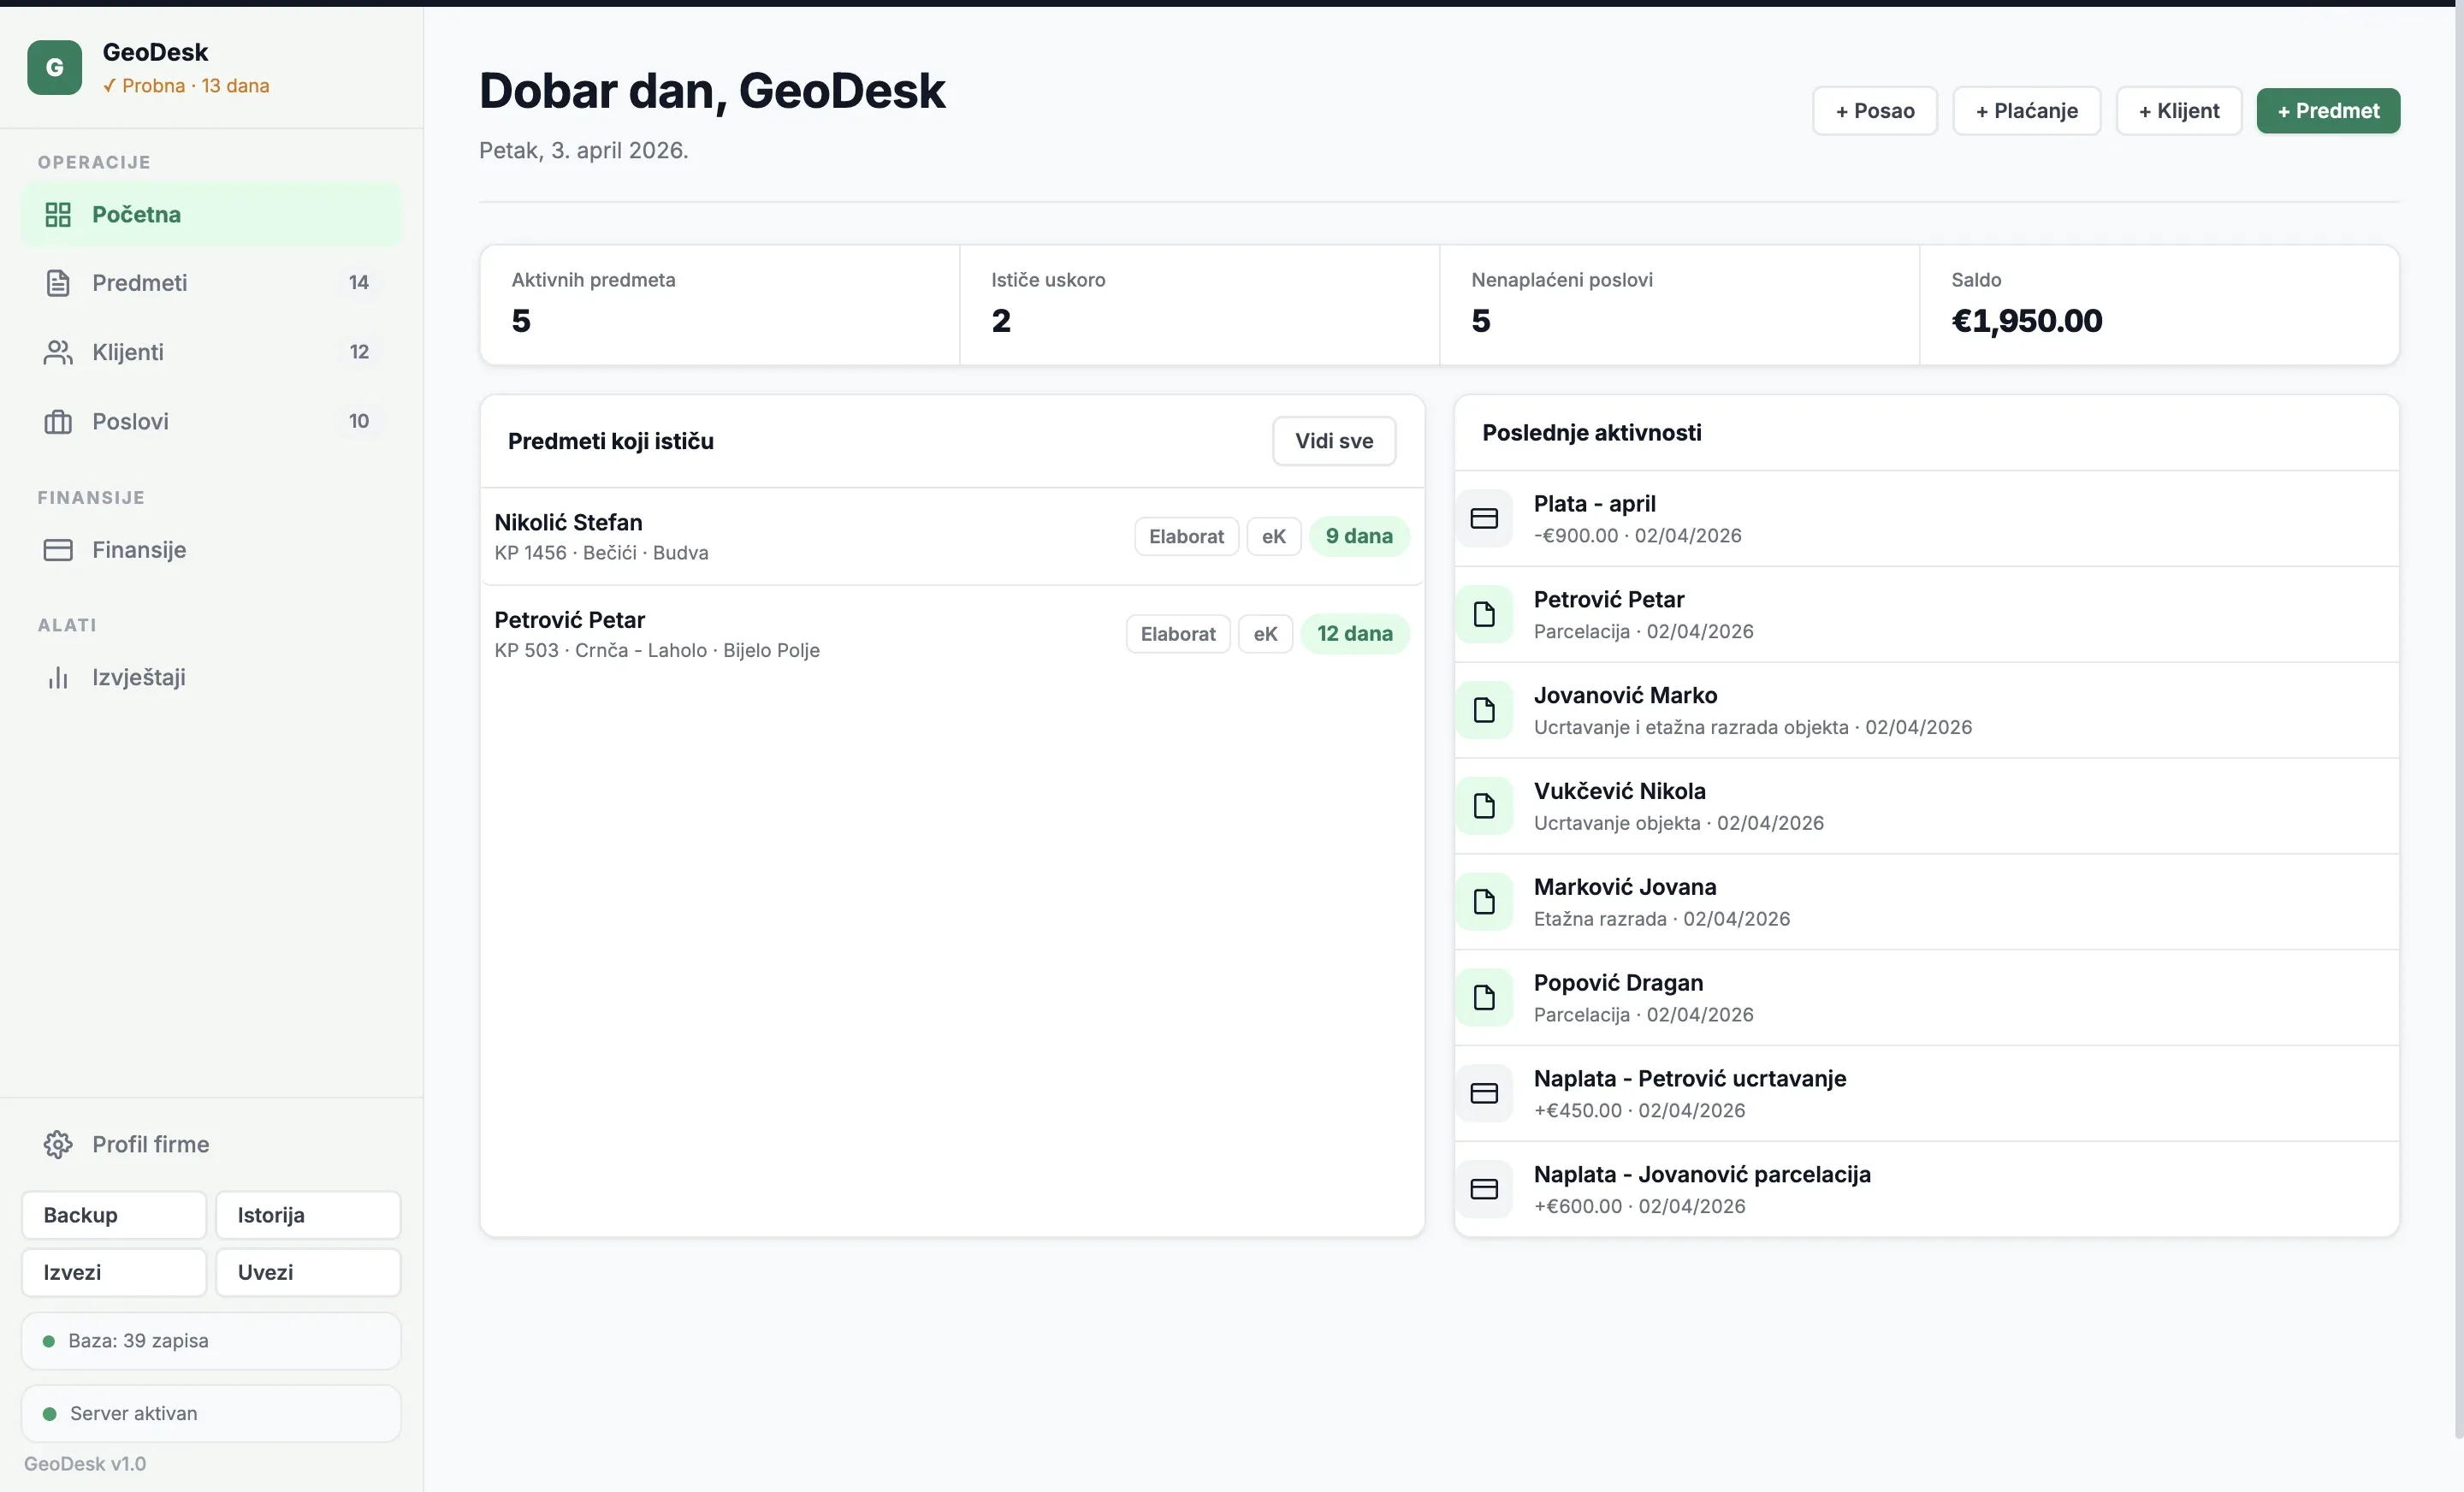The image size is (2464, 1492).
Task: Click the Nenaplaćeni poslovi stat card
Action: click(x=1679, y=305)
